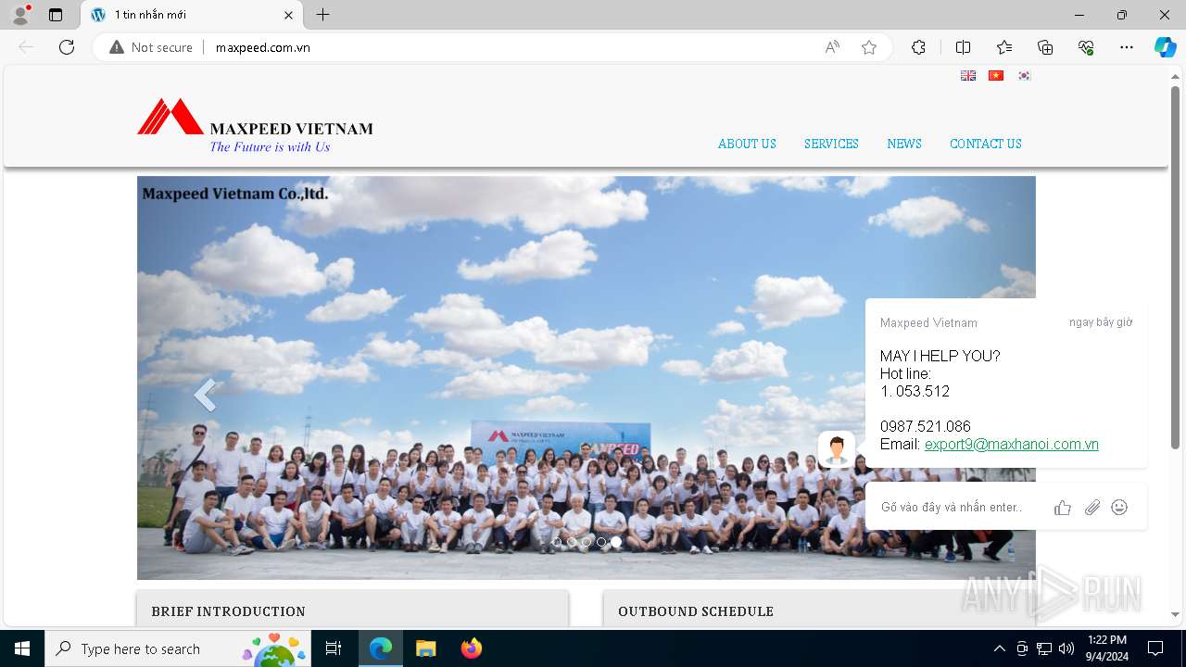
Task: Click the chat message input field
Action: (x=953, y=507)
